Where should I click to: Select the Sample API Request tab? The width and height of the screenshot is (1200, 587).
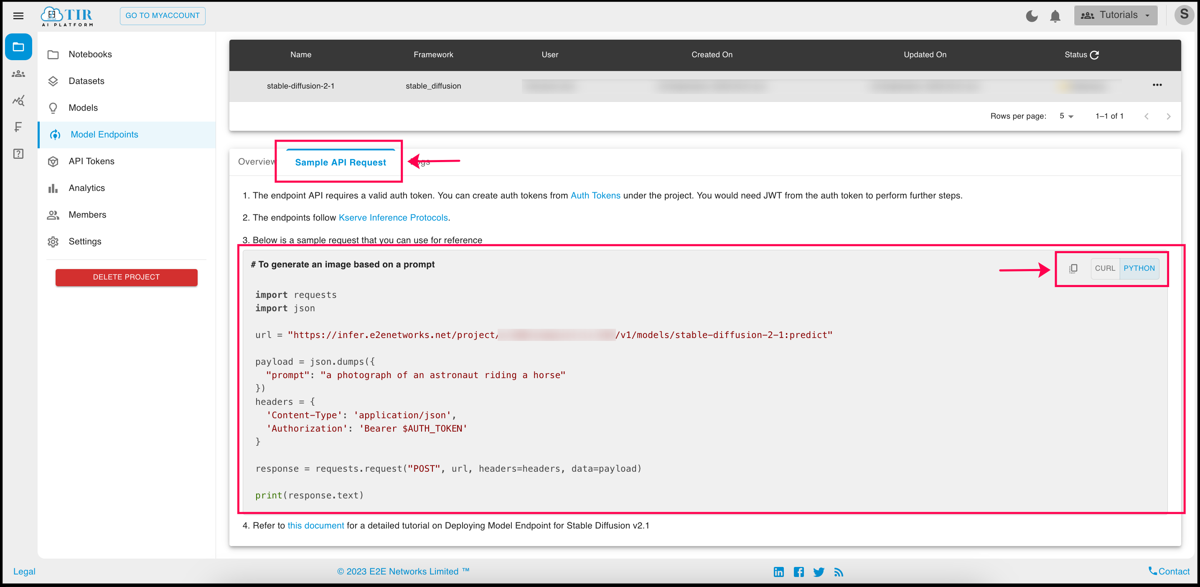(341, 162)
